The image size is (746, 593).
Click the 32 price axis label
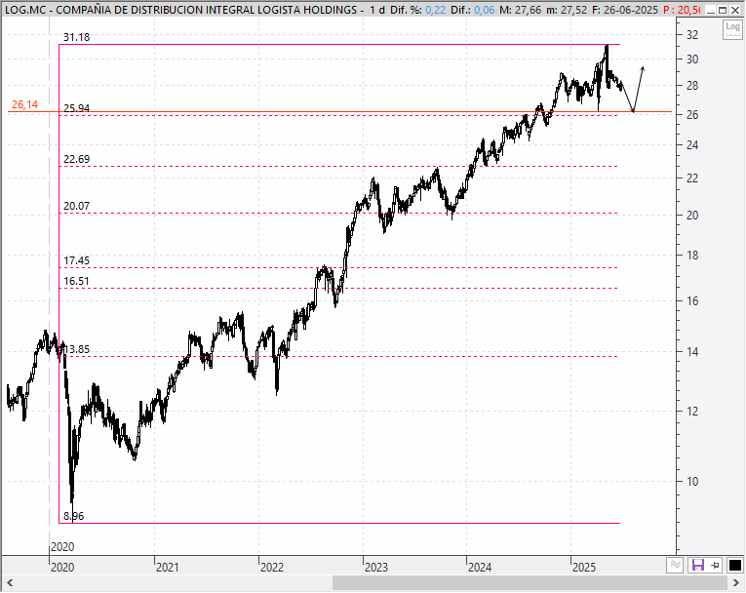tap(692, 35)
